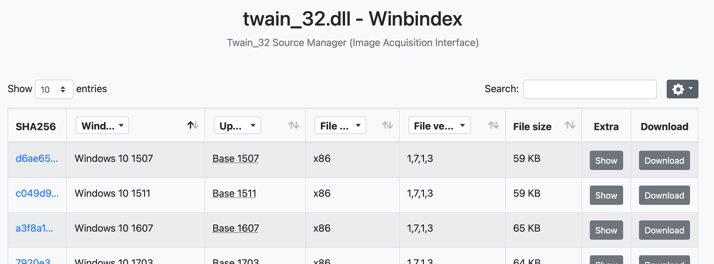Screen dimensions: 714x264
Task: Show extra info for Windows 10 1607
Action: coord(606,230)
